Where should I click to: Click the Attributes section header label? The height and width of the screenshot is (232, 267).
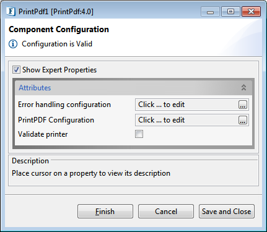(35, 88)
